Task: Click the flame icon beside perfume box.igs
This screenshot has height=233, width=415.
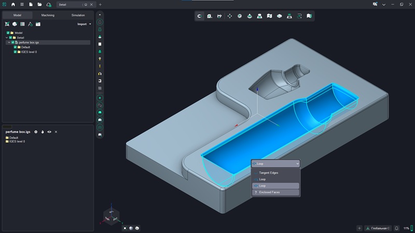Action: tap(43, 132)
